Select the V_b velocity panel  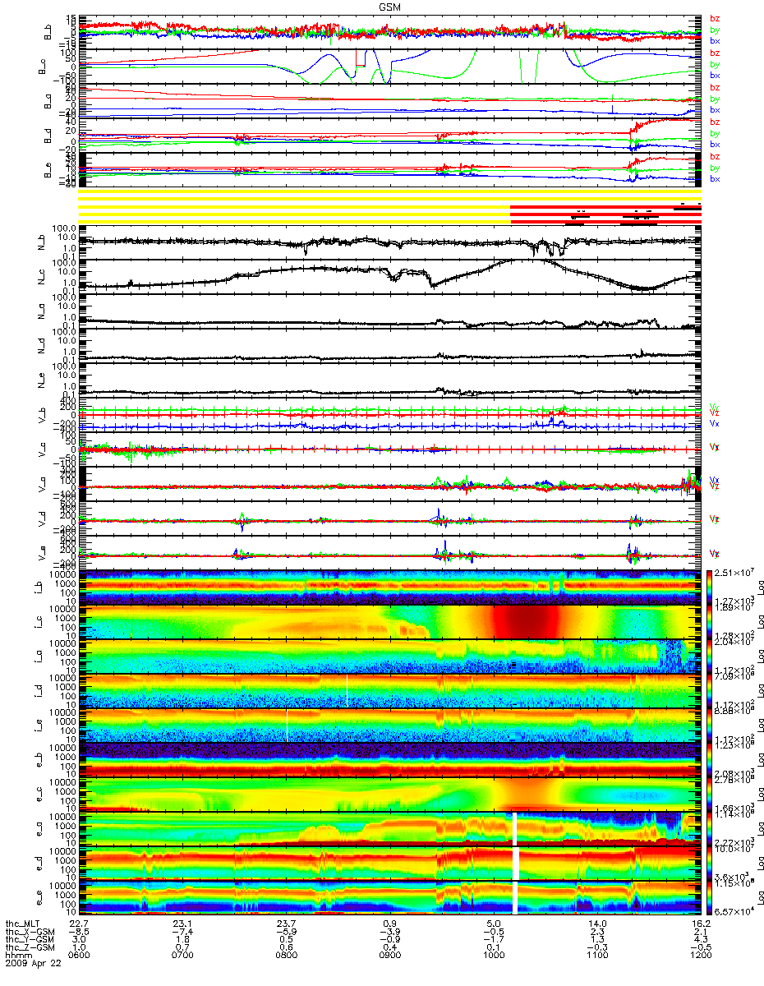coord(390,414)
